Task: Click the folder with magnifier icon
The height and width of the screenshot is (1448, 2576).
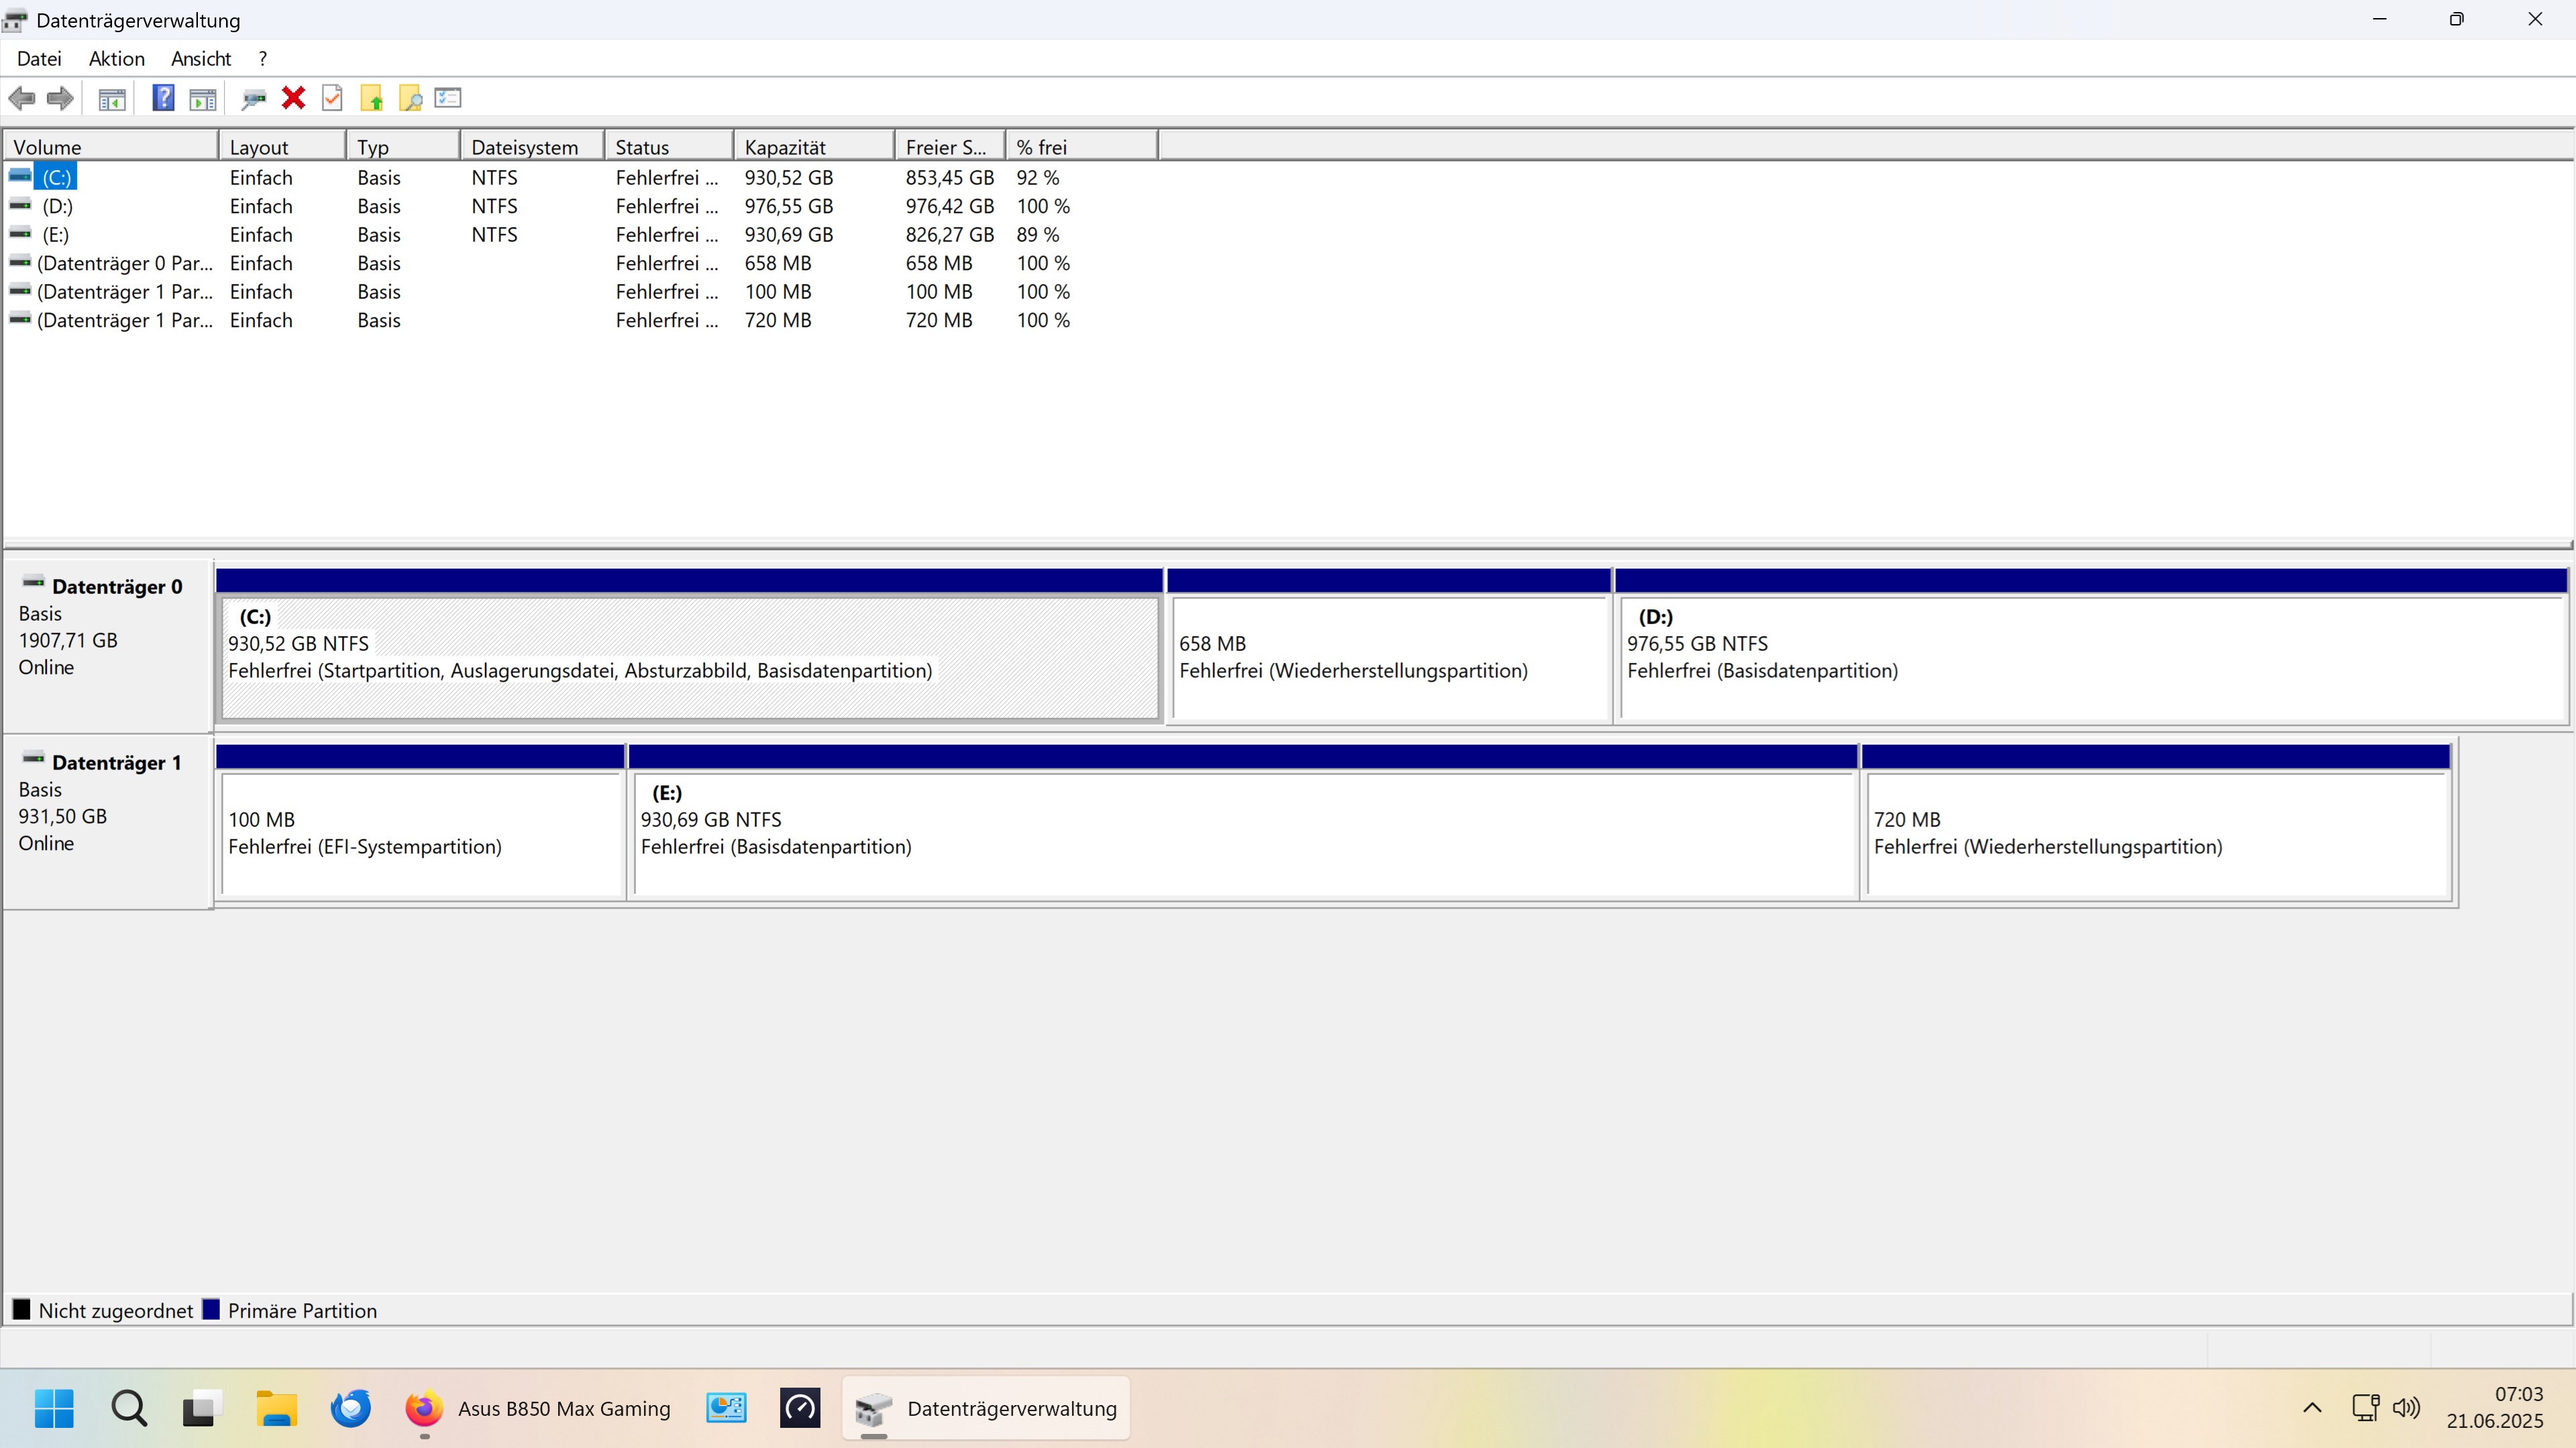Action: 410,98
